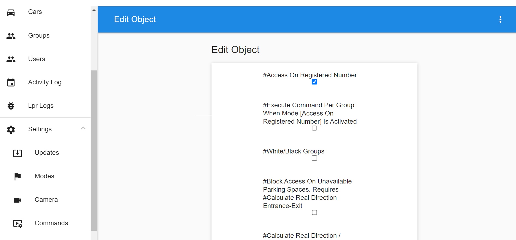Click the Cars car icon
This screenshot has width=516, height=240.
point(11,13)
